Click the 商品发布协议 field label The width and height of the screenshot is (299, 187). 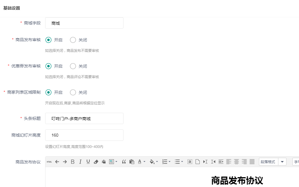[x=28, y=162]
